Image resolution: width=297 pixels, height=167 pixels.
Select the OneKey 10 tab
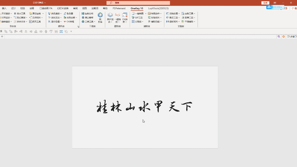[x=137, y=8]
